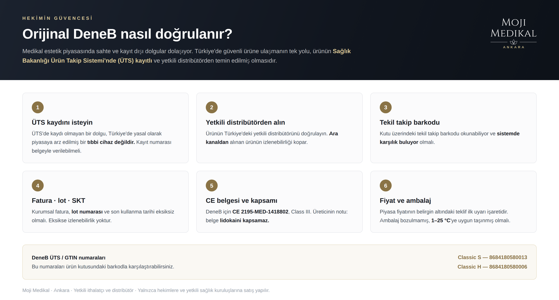Click the 'Bu numaraları ürün kutusundaki barkodla' sentence

pos(103,267)
